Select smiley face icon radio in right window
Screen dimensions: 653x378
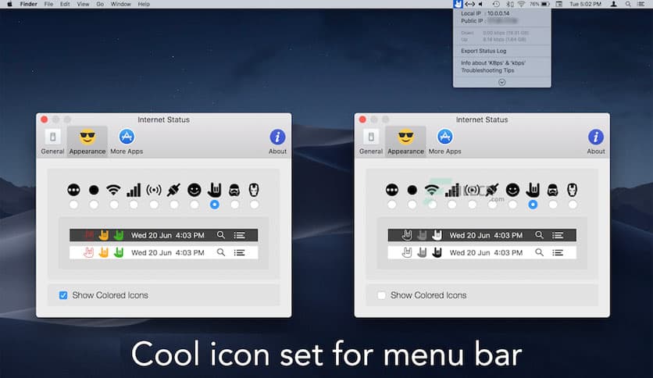click(512, 205)
